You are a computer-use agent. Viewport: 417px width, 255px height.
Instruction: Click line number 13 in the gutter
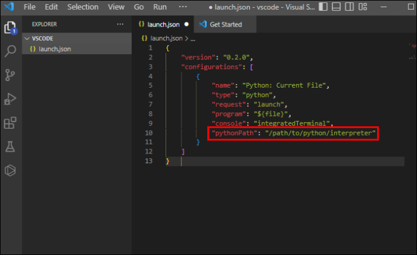(x=149, y=161)
